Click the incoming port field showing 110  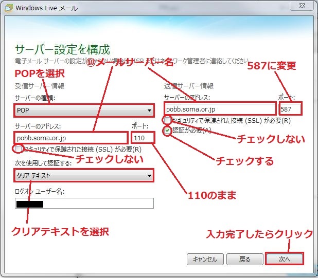coord(143,138)
